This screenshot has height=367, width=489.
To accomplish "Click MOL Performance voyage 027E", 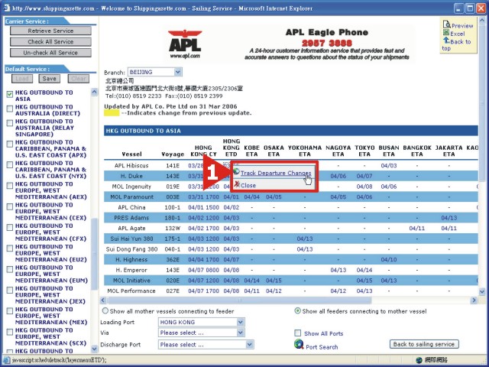I will pyautogui.click(x=173, y=291).
